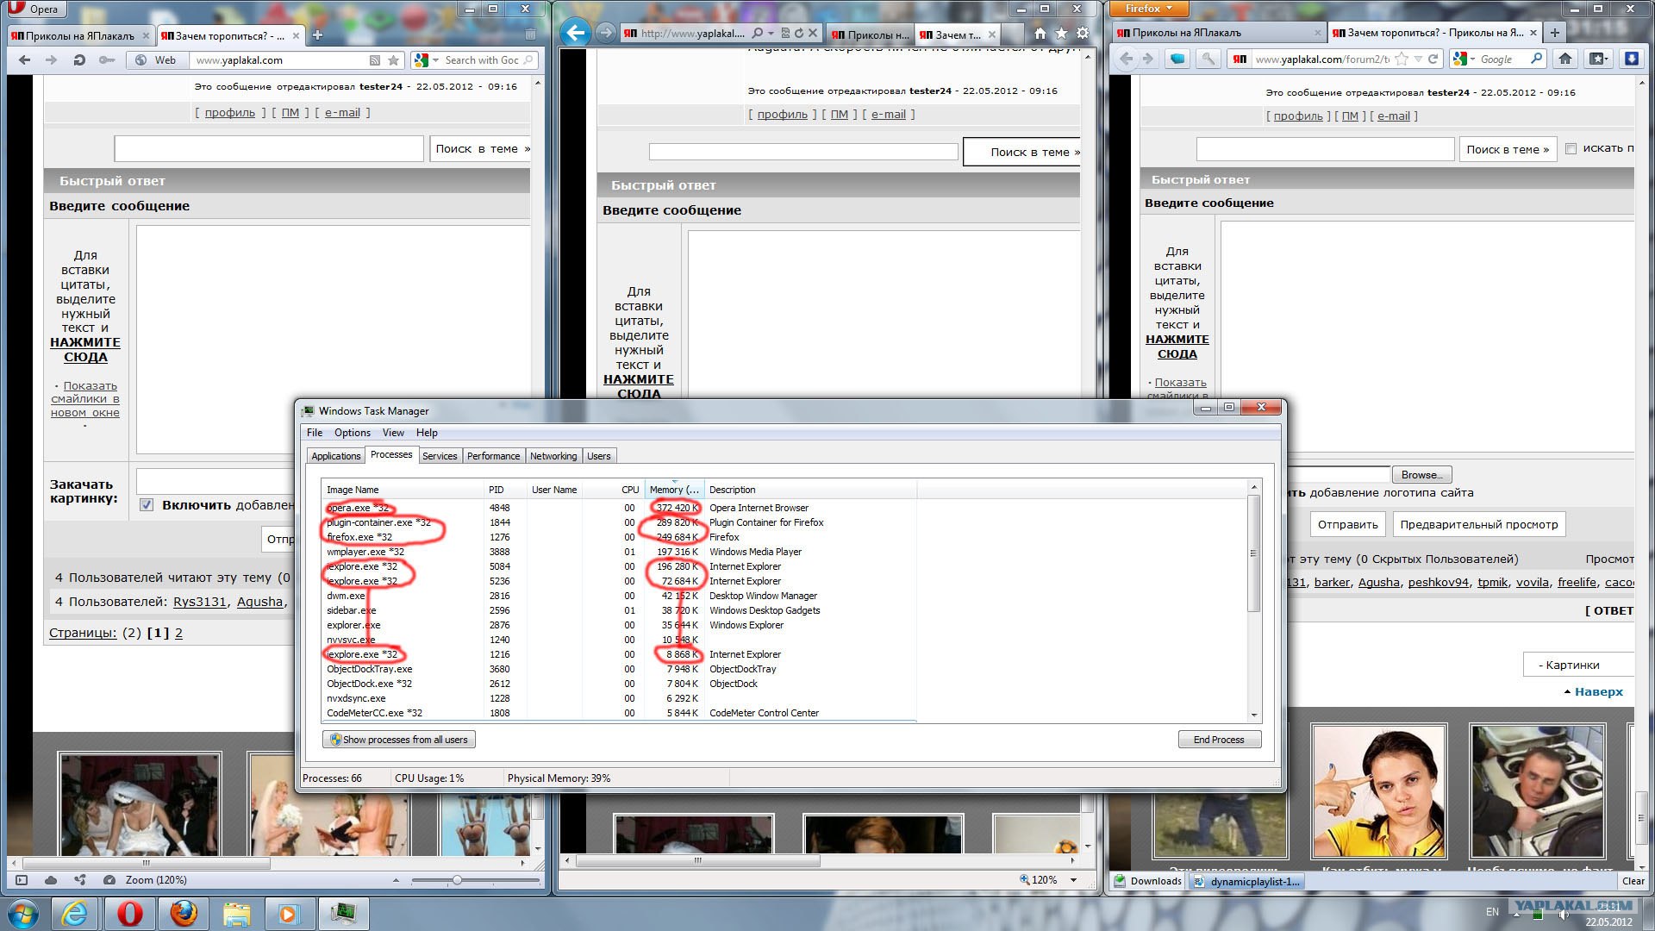Open the 'Картинки' dropdown in Firefox
The height and width of the screenshot is (931, 1655).
1578,665
